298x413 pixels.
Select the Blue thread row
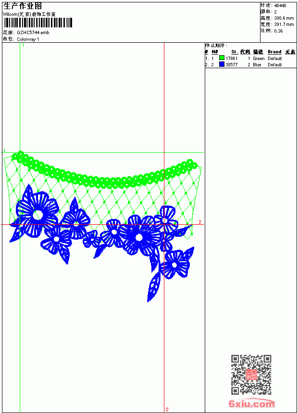click(250, 64)
